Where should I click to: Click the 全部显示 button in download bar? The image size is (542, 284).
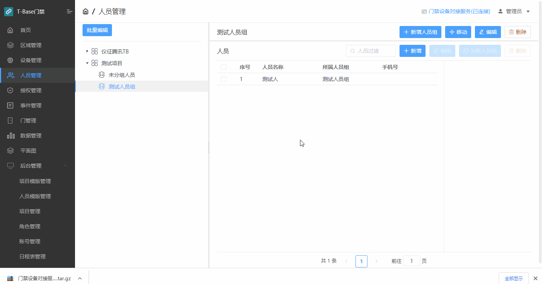(x=513, y=278)
